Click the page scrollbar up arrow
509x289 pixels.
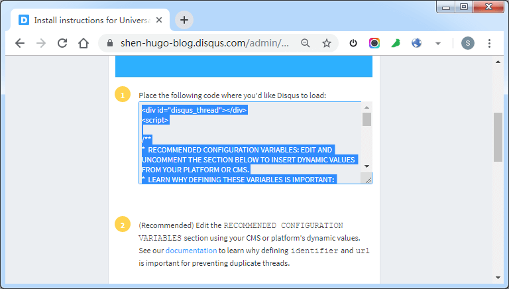pos(498,62)
